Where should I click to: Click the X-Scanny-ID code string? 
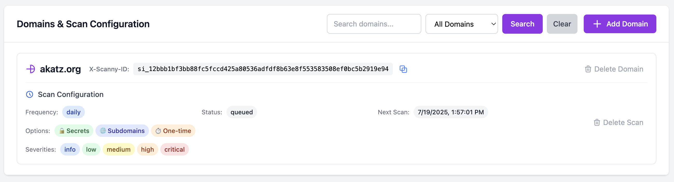pos(263,69)
